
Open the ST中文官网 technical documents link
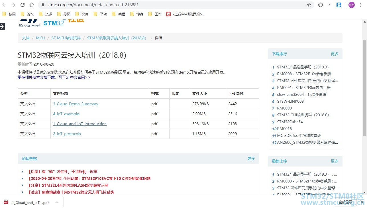point(54,77)
